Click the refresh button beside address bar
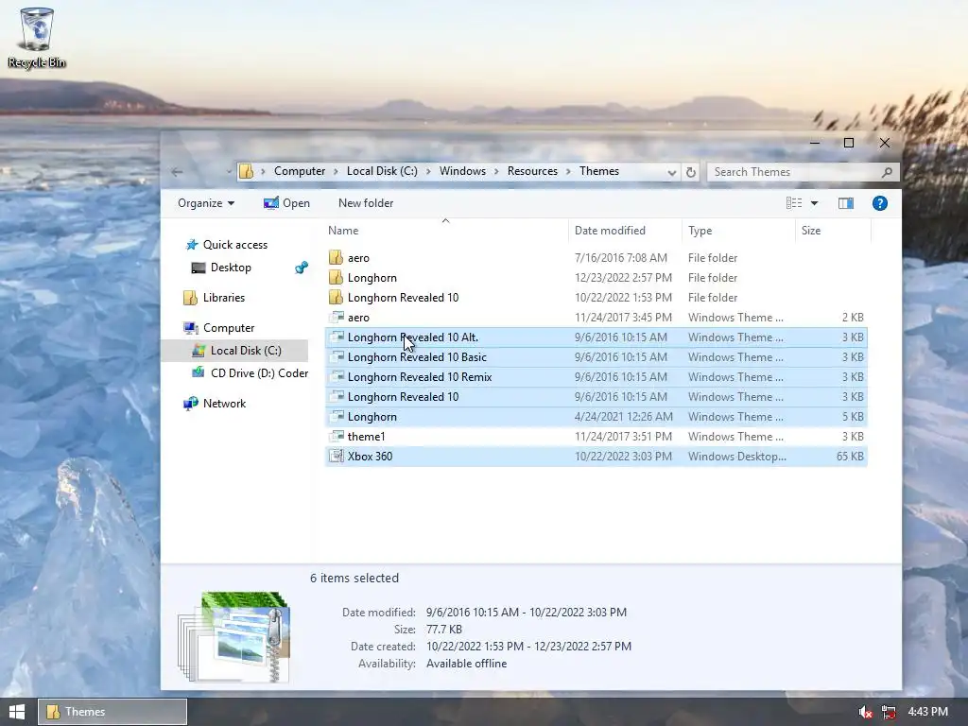Screen dimensions: 968x726 pyautogui.click(x=691, y=172)
